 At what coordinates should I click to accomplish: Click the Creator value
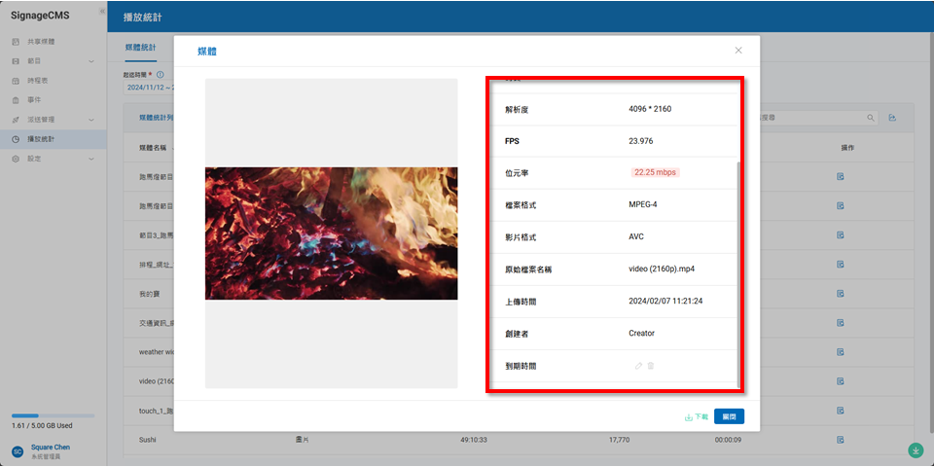coord(641,334)
